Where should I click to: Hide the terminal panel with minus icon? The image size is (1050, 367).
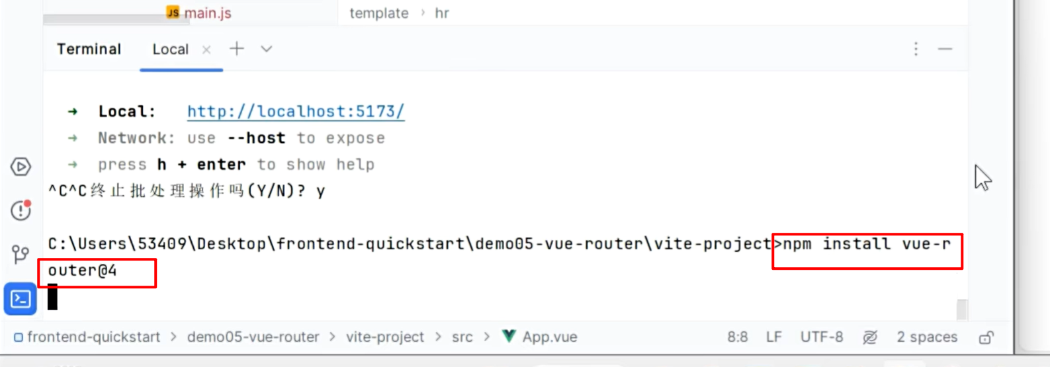click(x=945, y=49)
